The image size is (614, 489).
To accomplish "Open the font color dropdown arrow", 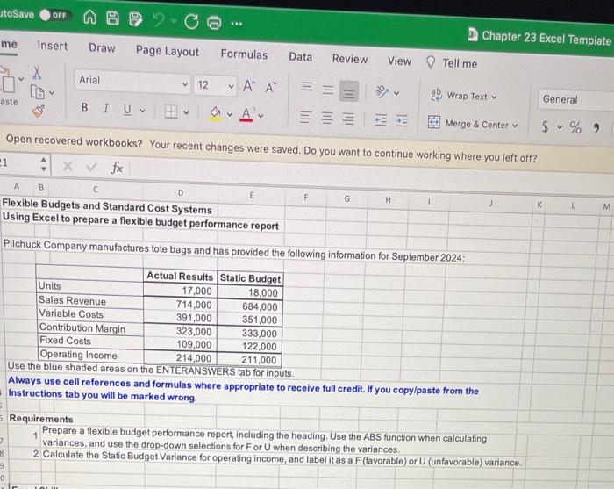I will 261,116.
